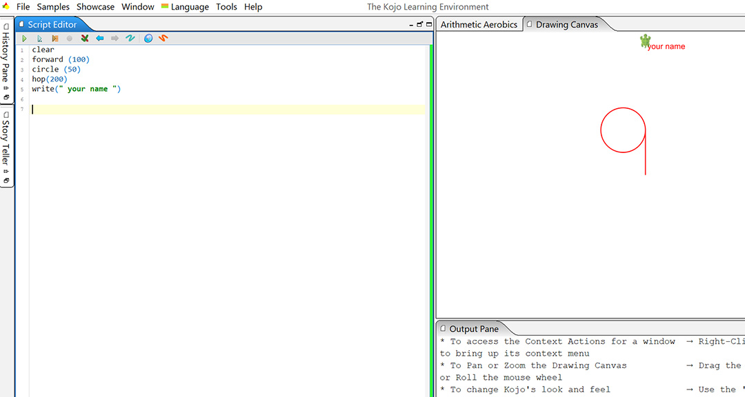Switch to the Arithmetic Aerobics tab
The width and height of the screenshot is (745, 397).
[479, 25]
